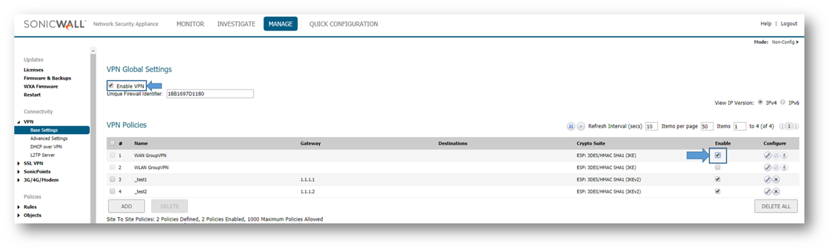Viewport: 833px width, 252px height.
Task: Edit the WLAN GroupVPN policy pencil icon
Action: pyautogui.click(x=767, y=167)
